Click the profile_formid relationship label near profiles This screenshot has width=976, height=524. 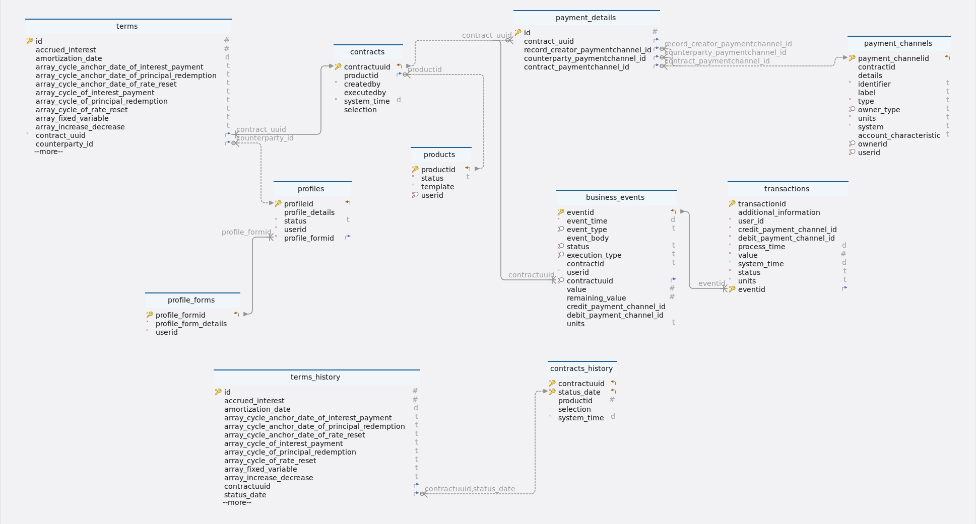[246, 233]
